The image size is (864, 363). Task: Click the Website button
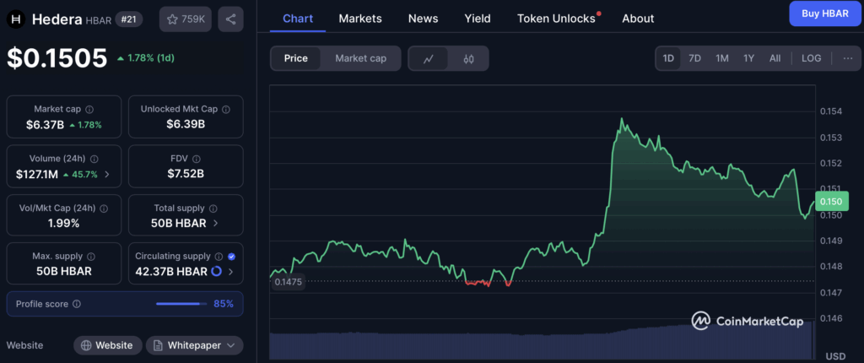click(x=108, y=345)
